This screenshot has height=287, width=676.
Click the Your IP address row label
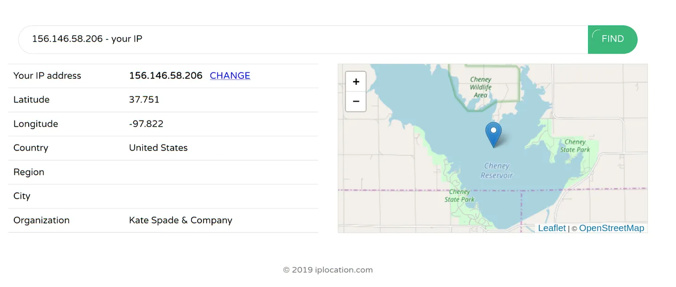pyautogui.click(x=47, y=76)
